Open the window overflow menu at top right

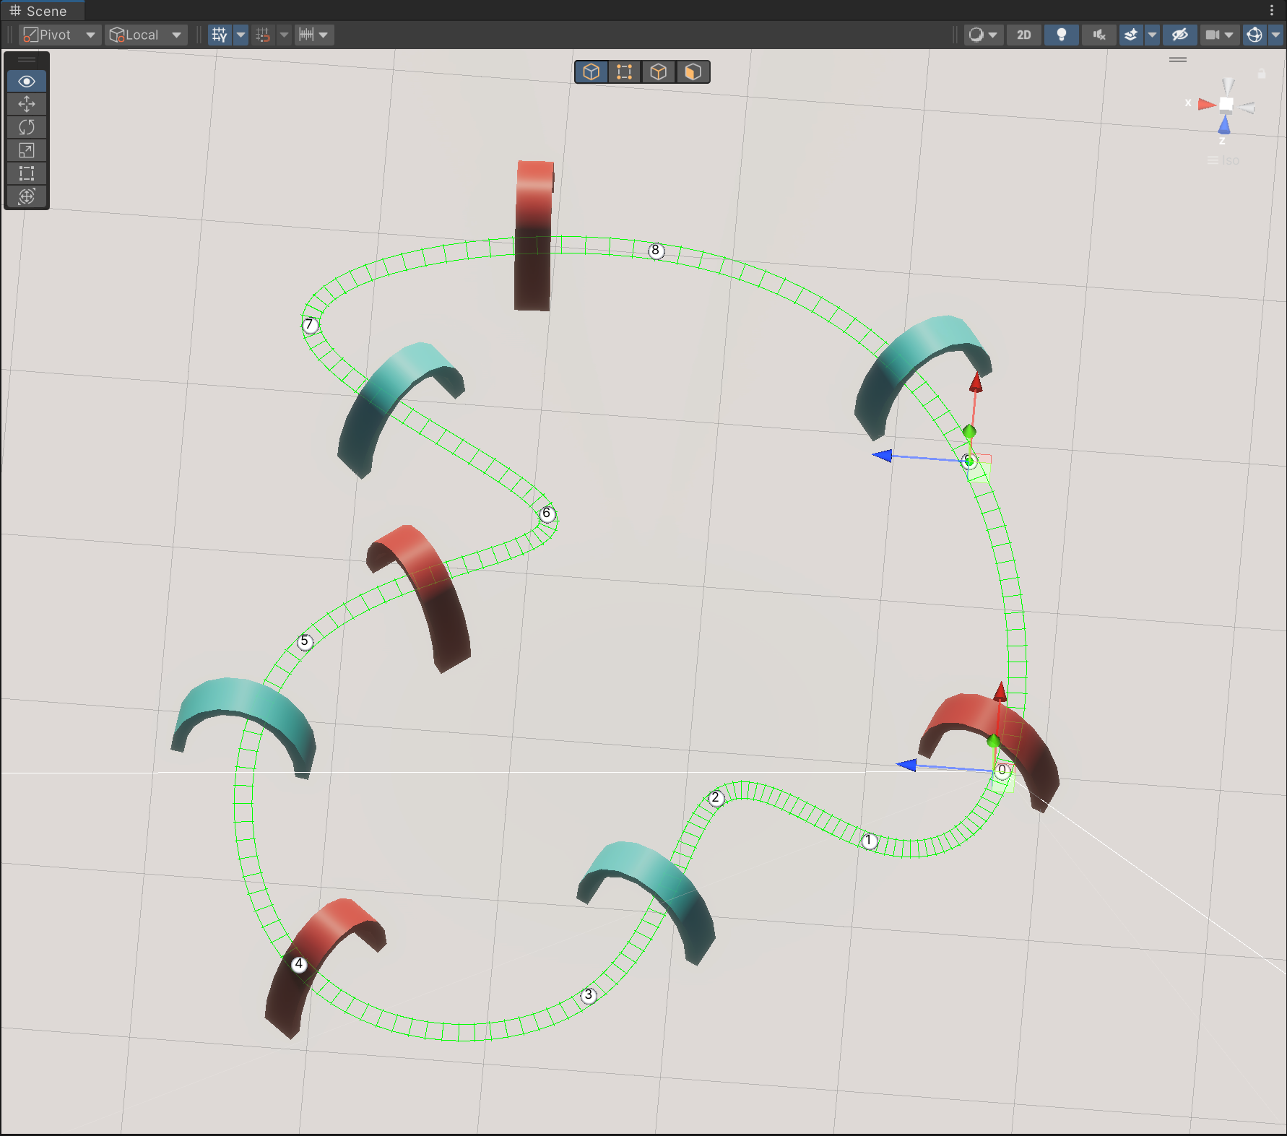tap(1273, 10)
